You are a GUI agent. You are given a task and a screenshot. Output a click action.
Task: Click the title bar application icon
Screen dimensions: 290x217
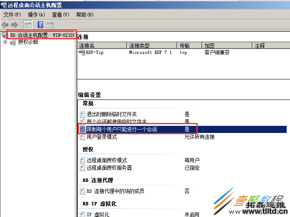(4, 5)
